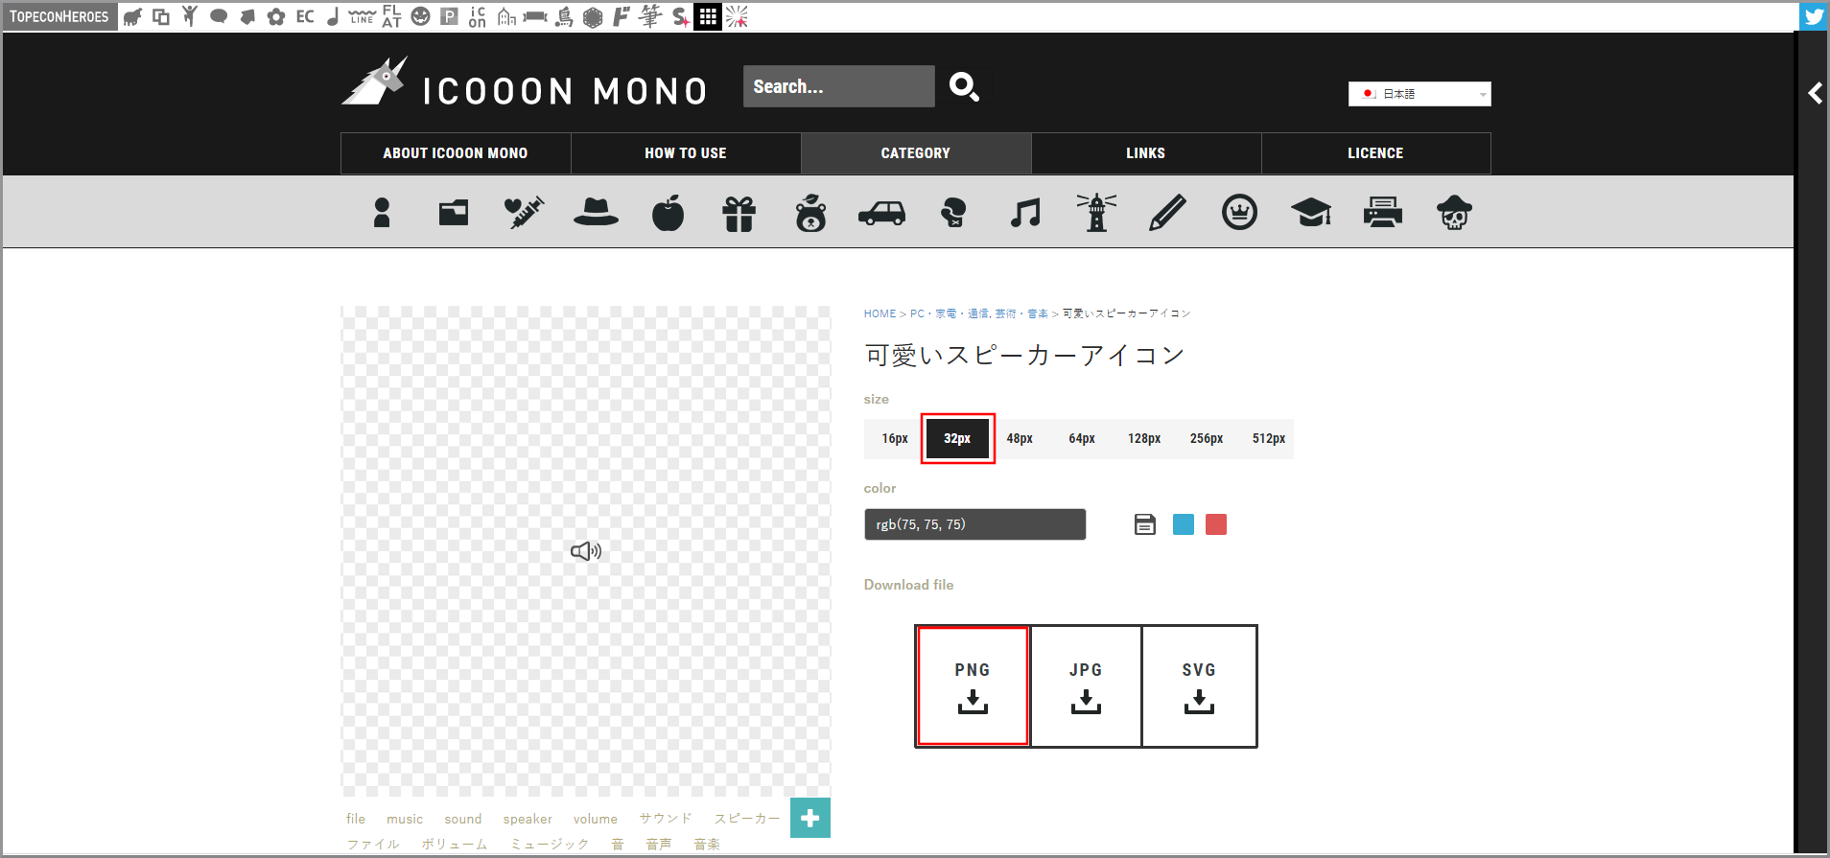Open the ABOUT ICOOON MONO menu
Image resolution: width=1830 pixels, height=858 pixels.
(456, 153)
